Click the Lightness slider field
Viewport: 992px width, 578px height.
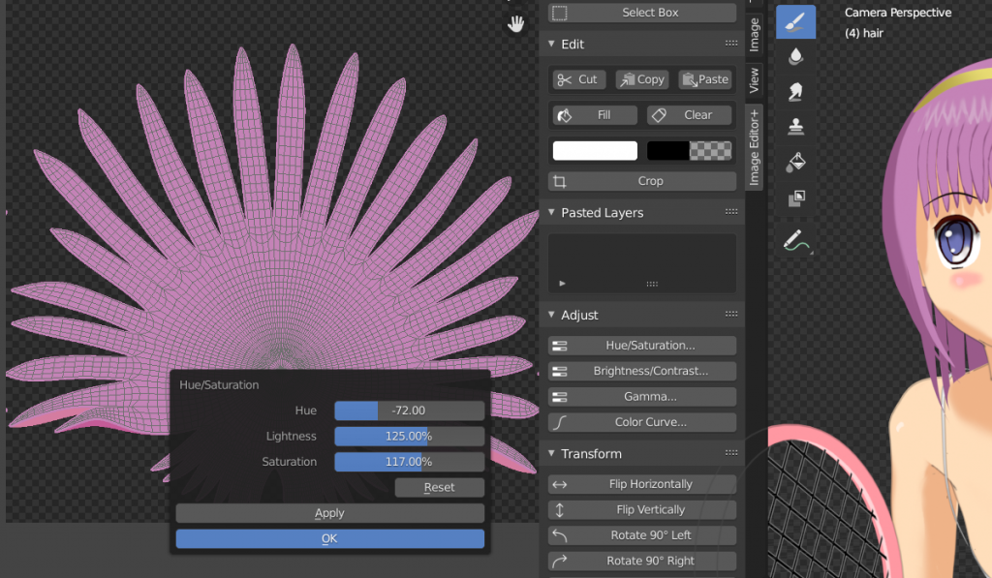(x=410, y=437)
